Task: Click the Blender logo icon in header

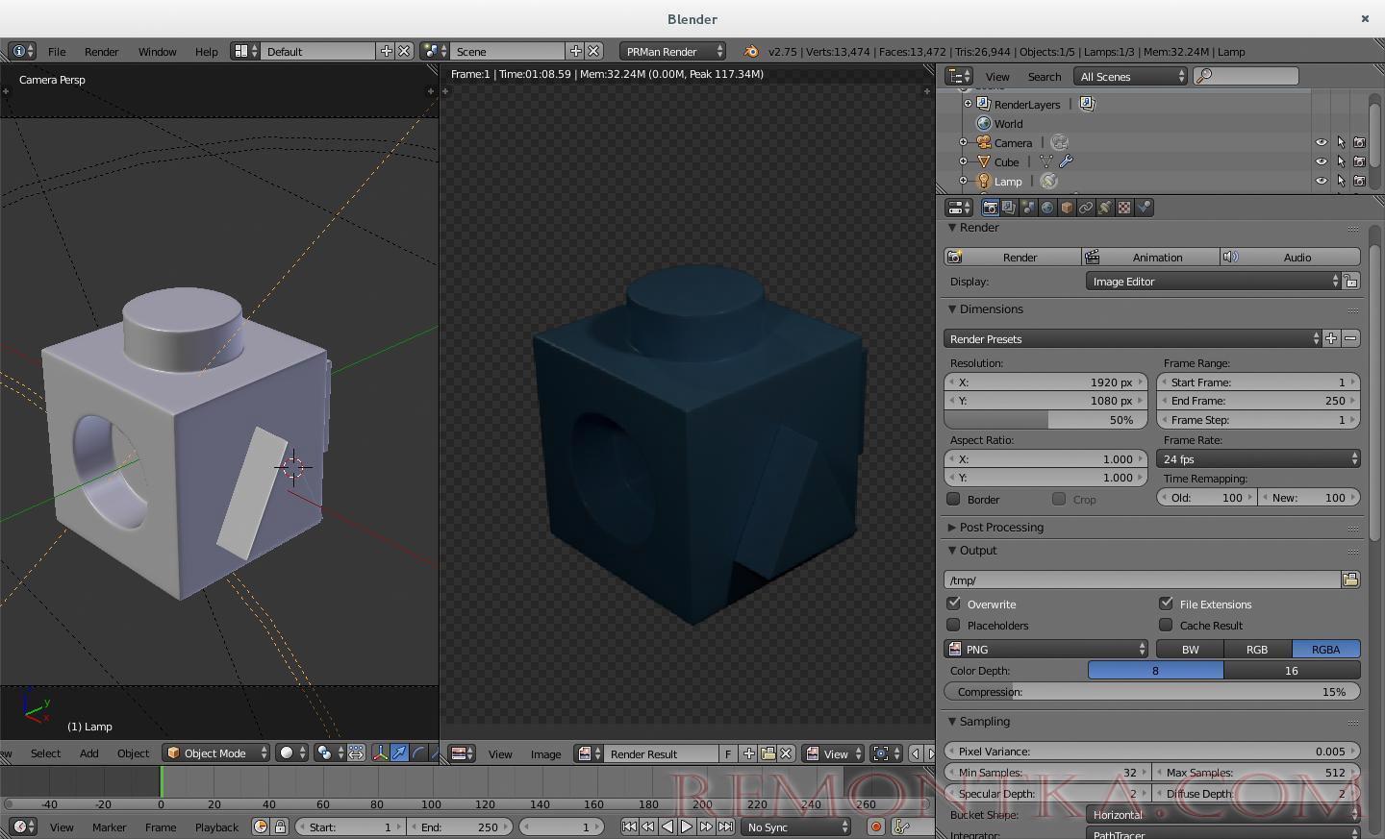Action: coord(751,52)
